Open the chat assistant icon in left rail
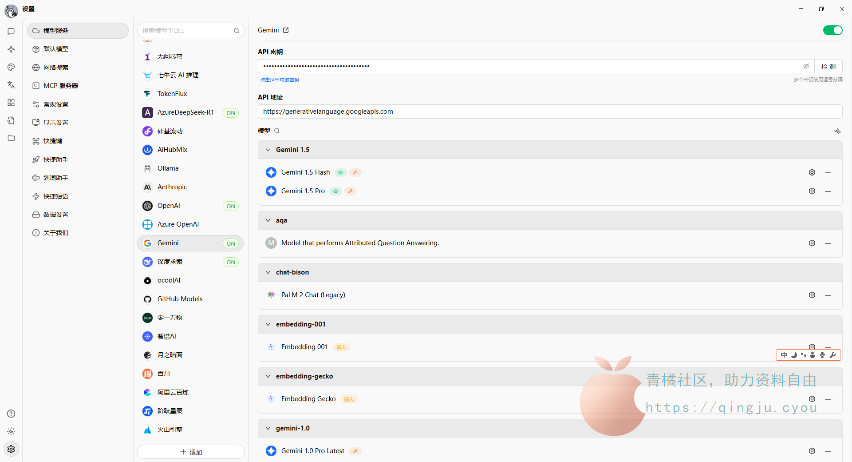Viewport: 852px width, 462px height. tap(11, 32)
